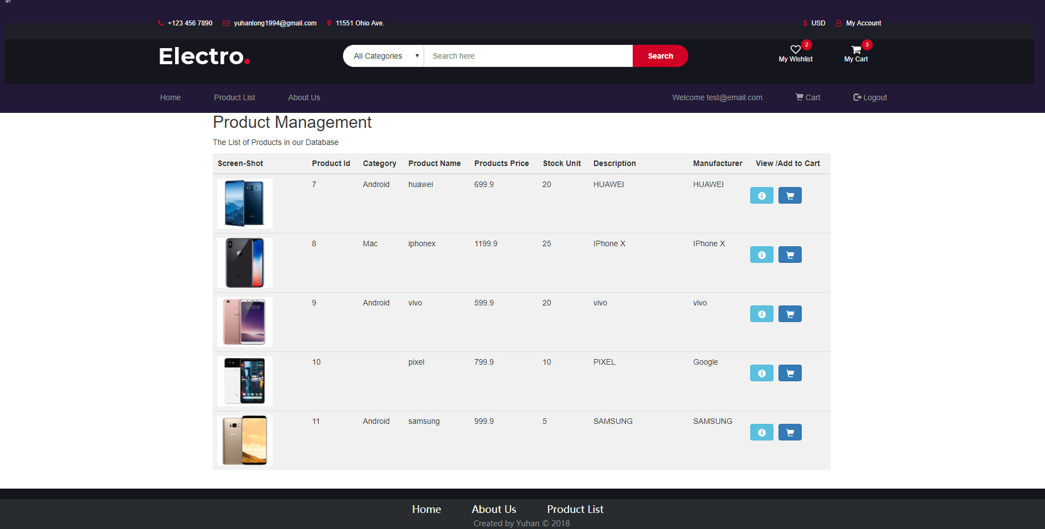Add pixel to cart using cart icon
Viewport: 1045px width, 529px height.
(x=790, y=373)
